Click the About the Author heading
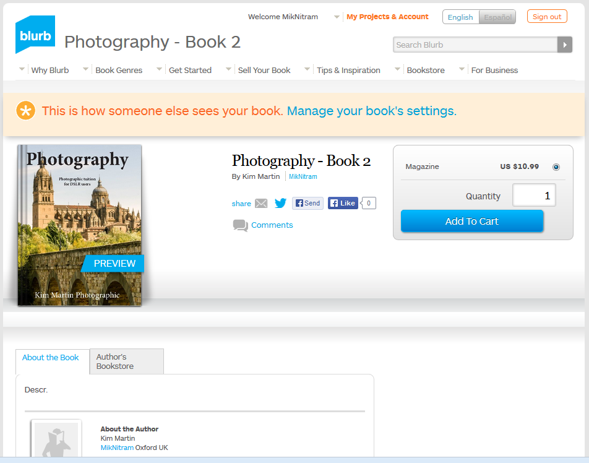This screenshot has width=589, height=463. pyautogui.click(x=129, y=429)
